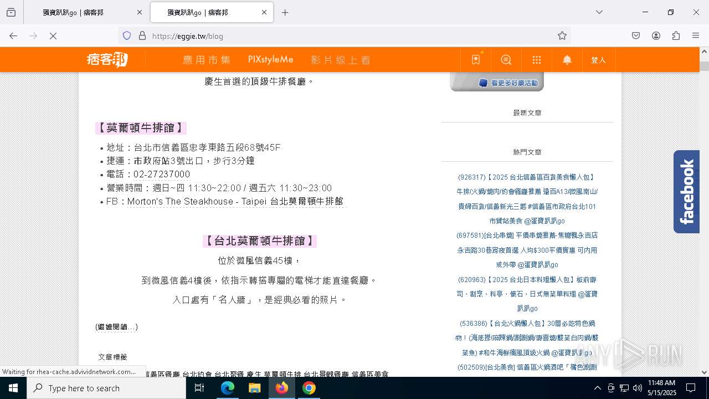
Task: Select the 最新文章 sidebar heading
Action: (527, 112)
